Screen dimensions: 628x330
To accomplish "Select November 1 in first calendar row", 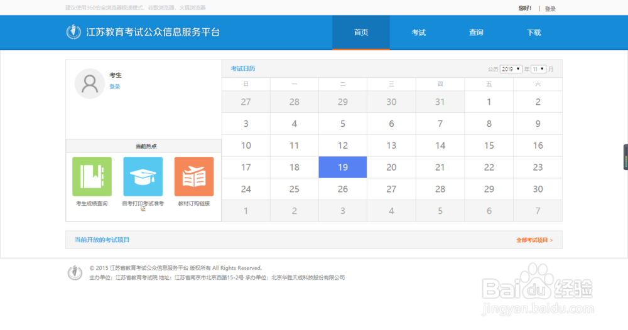I will (x=489, y=102).
